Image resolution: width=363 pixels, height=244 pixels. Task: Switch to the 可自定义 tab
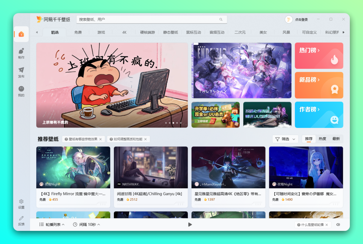coord(310,32)
